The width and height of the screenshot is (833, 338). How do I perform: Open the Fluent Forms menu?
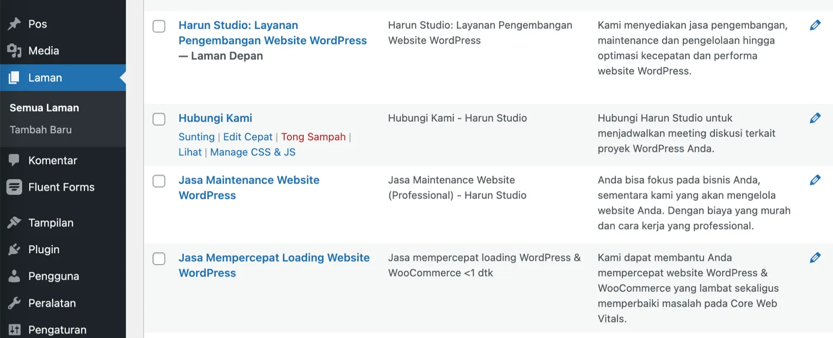pos(63,187)
